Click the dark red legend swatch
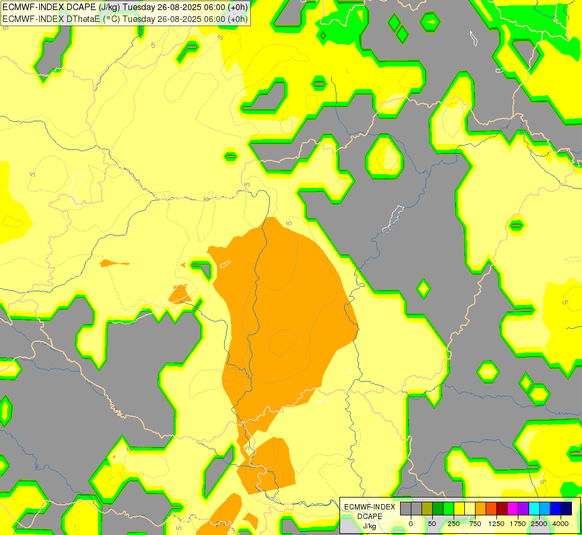The image size is (582, 535). pos(502,508)
